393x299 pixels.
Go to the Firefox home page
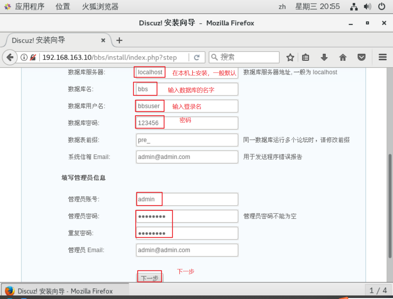[343, 57]
